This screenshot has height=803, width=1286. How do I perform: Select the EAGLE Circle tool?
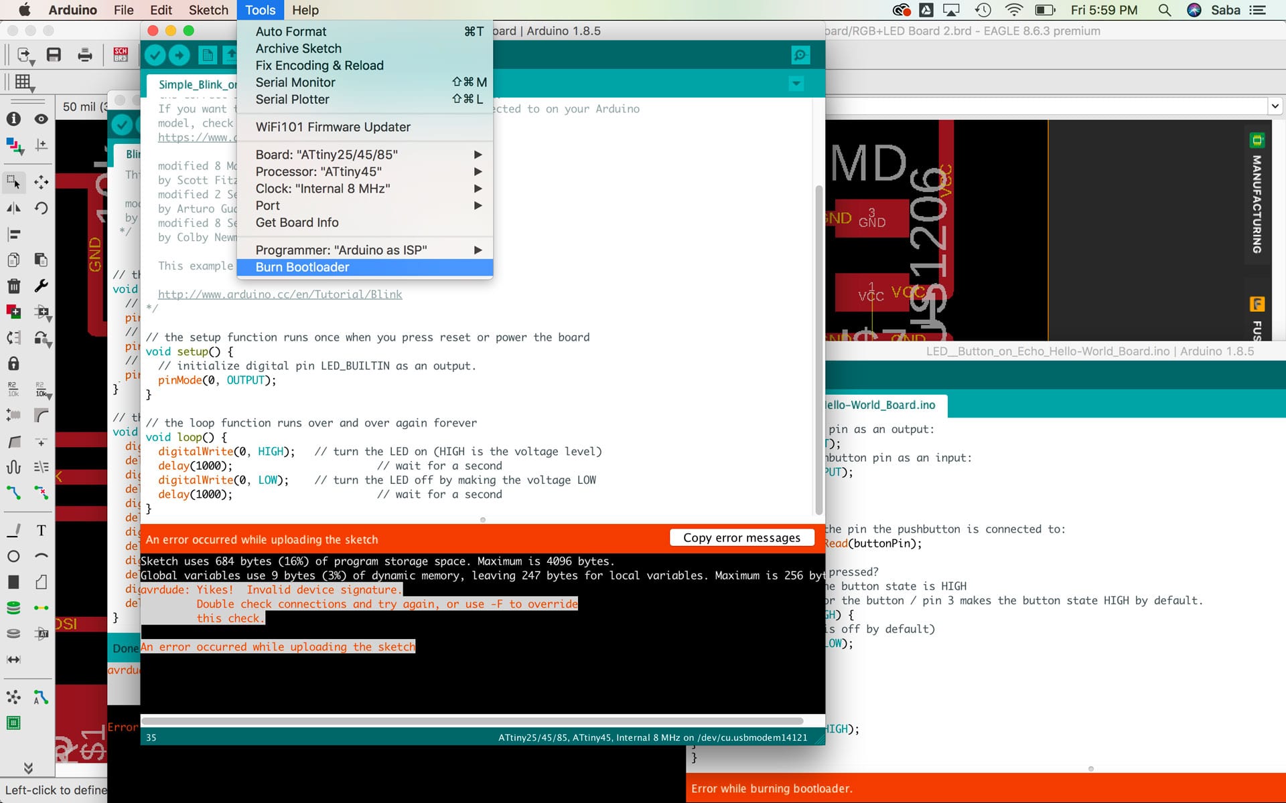(x=13, y=556)
